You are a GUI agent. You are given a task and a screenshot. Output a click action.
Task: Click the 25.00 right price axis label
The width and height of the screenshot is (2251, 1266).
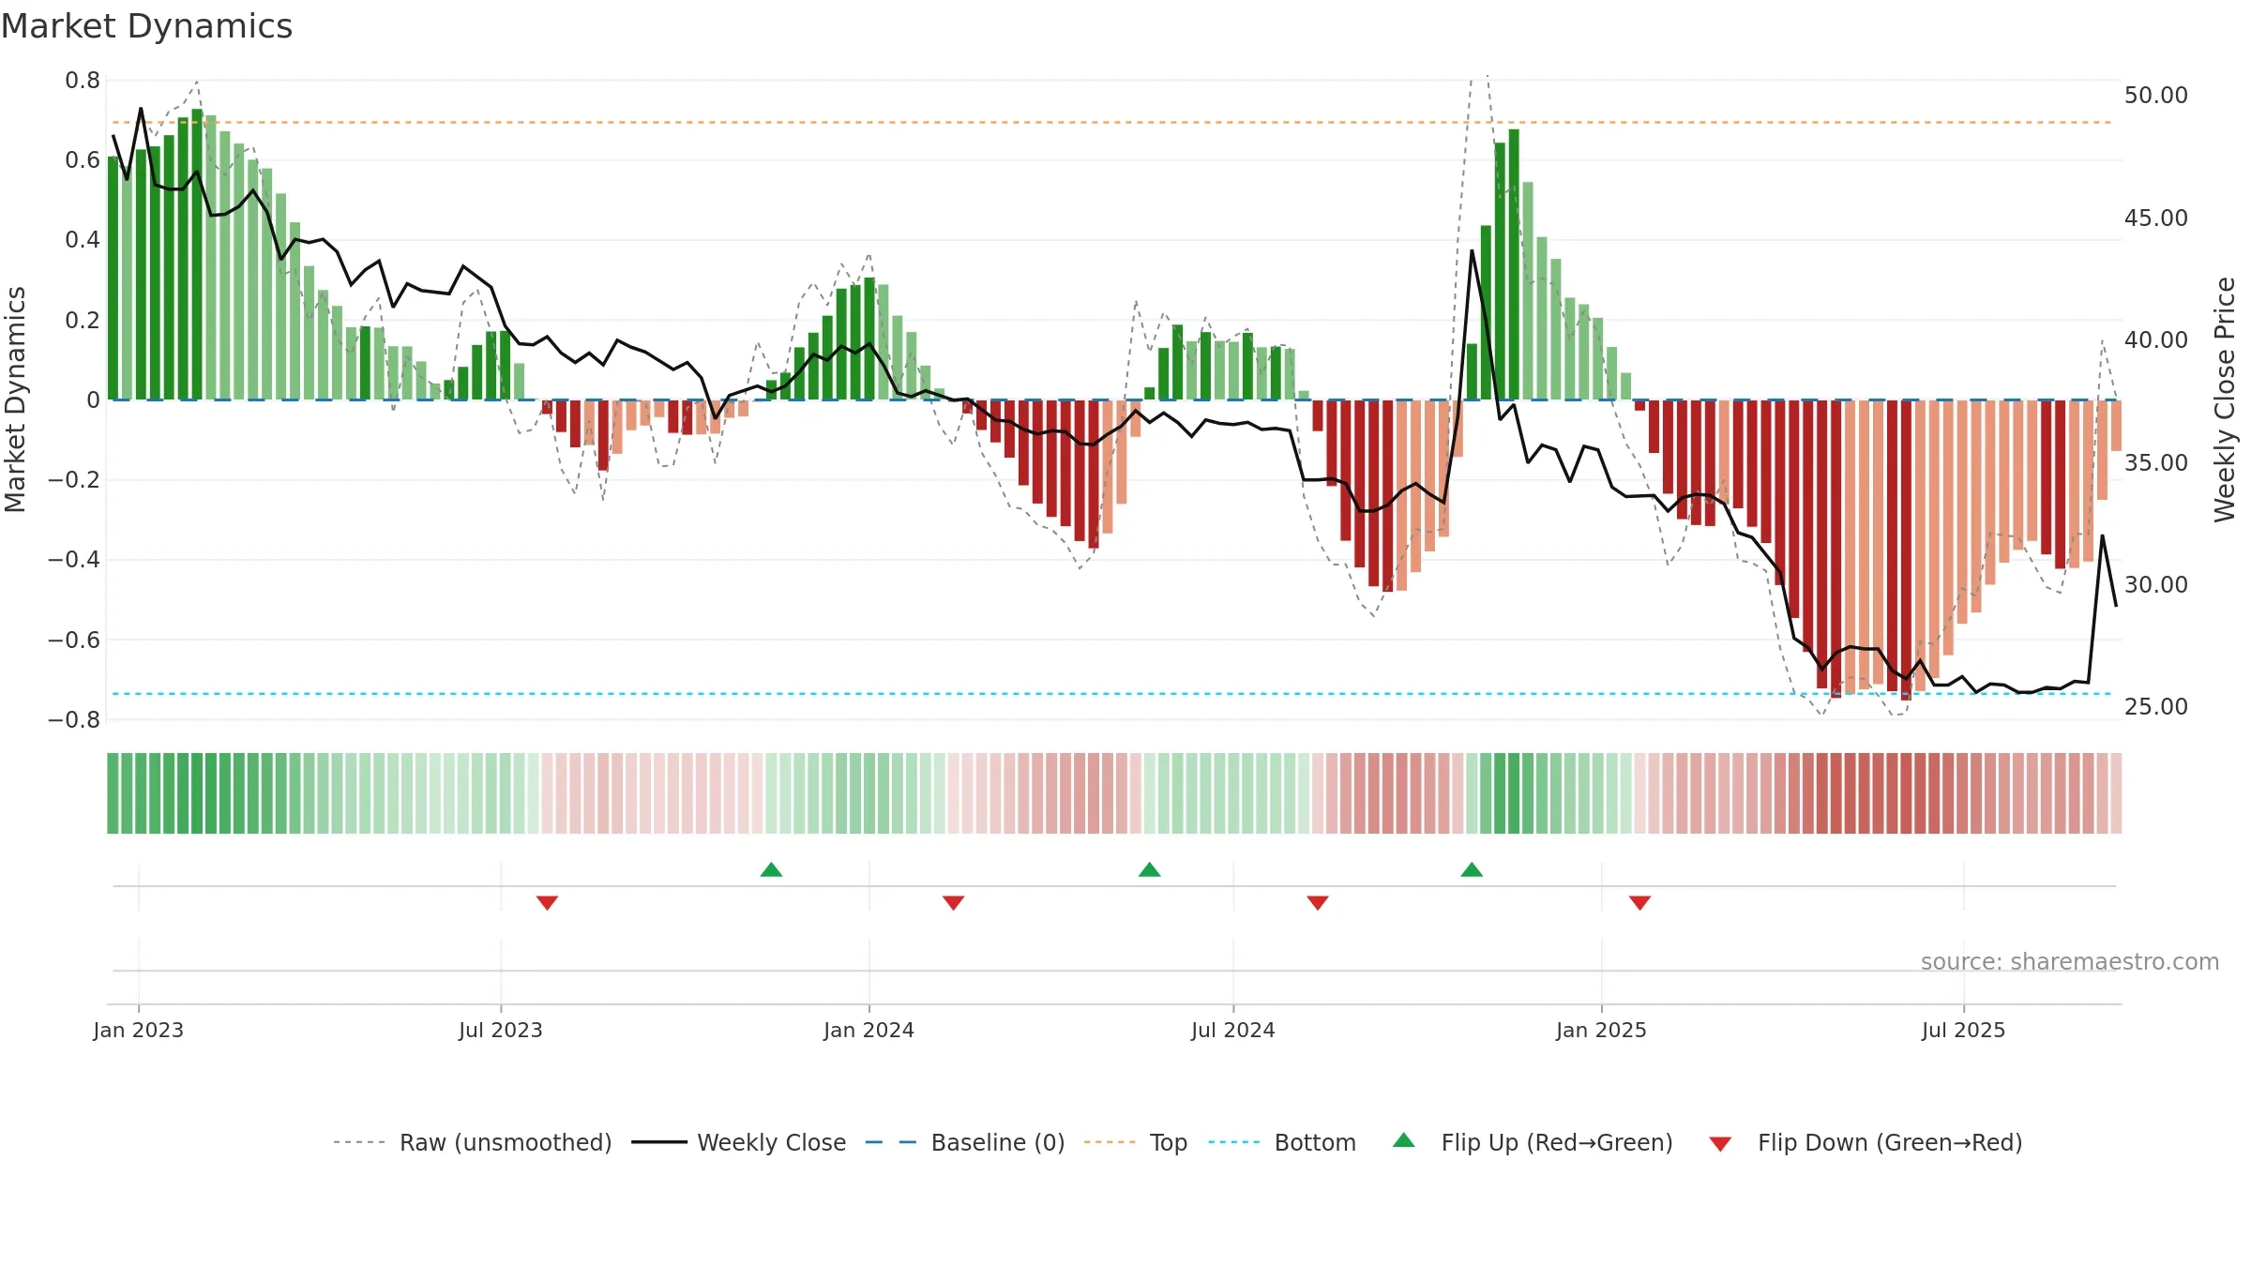tap(2156, 707)
